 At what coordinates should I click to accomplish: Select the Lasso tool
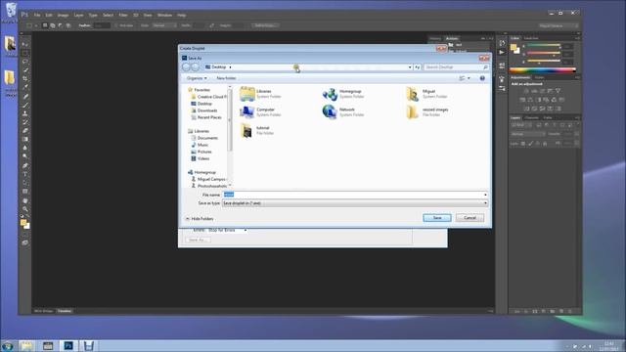coord(25,62)
